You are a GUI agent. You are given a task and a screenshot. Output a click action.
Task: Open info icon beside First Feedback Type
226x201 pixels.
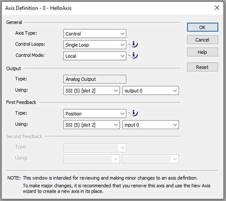(x=134, y=113)
